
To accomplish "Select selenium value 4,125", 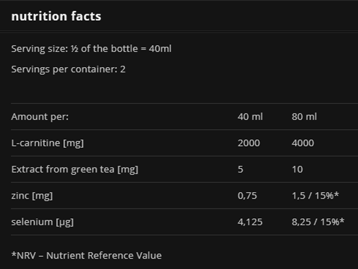I will coord(250,222).
